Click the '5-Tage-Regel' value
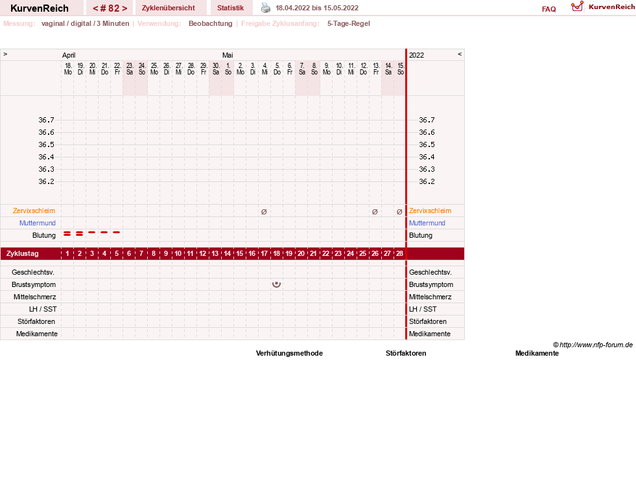The height and width of the screenshot is (482, 636). 348,23
